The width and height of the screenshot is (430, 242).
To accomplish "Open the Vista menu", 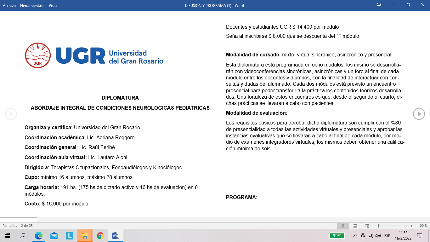I will pos(53,5).
